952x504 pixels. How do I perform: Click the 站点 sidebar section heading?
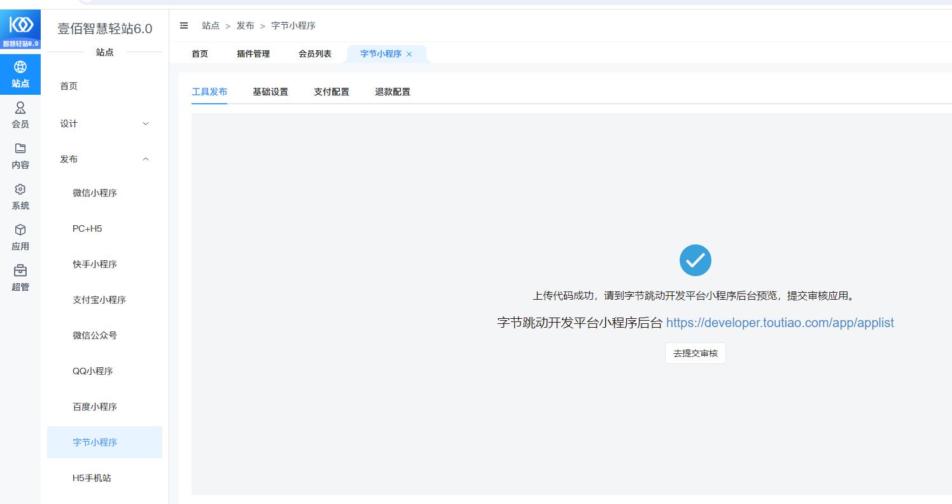pyautogui.click(x=104, y=52)
